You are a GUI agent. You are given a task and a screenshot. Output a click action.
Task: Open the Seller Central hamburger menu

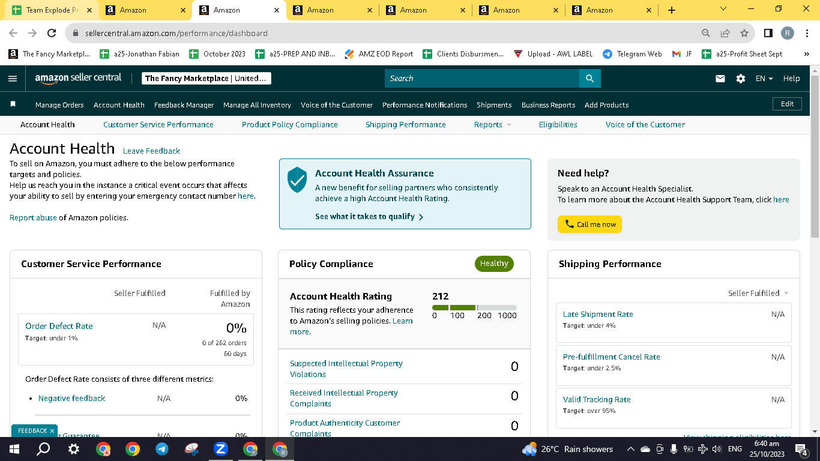[x=13, y=79]
